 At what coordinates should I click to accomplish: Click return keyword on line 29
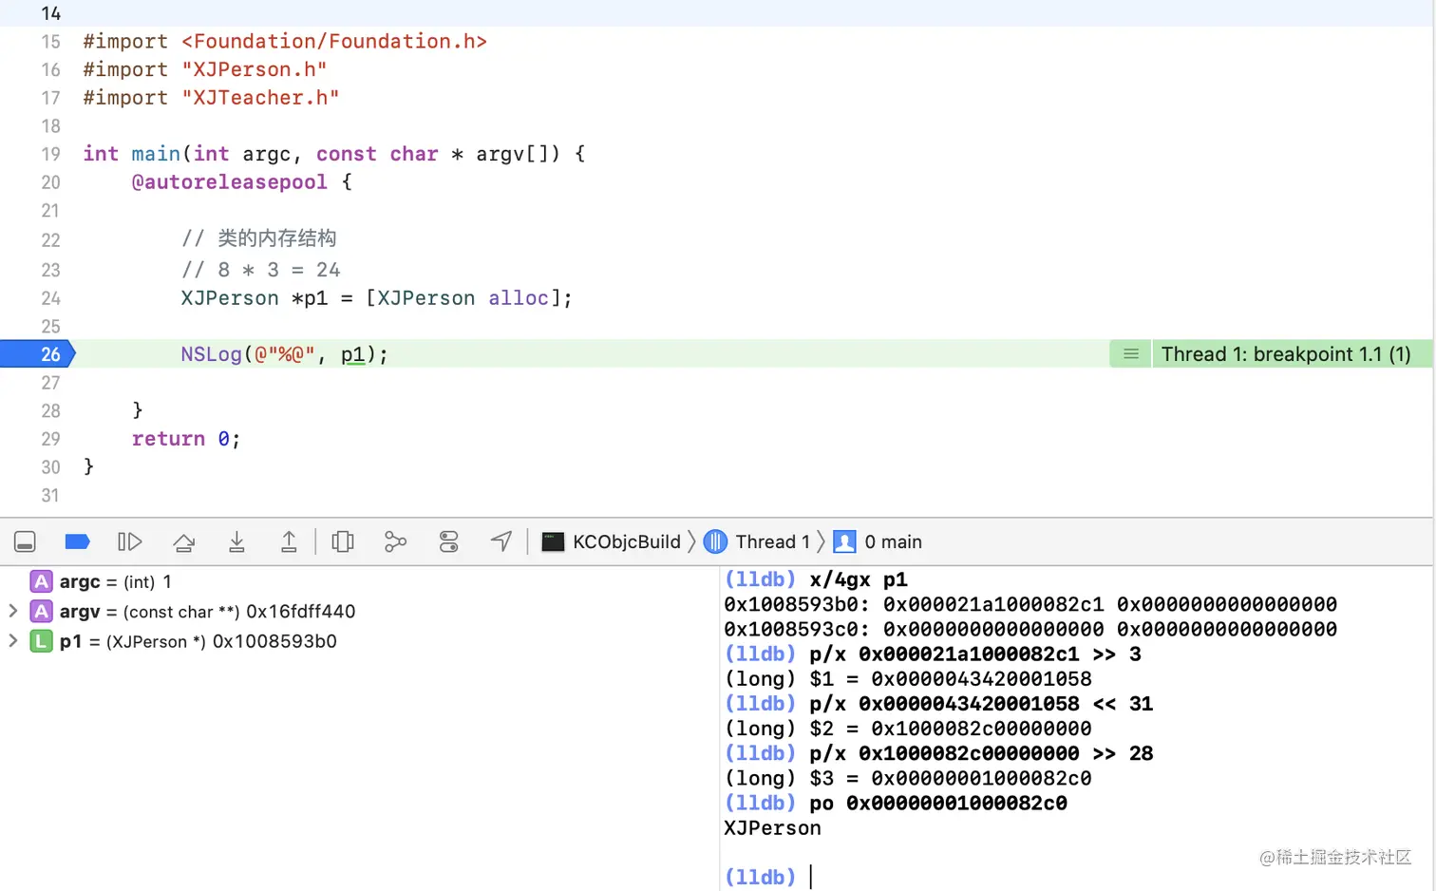coord(168,439)
